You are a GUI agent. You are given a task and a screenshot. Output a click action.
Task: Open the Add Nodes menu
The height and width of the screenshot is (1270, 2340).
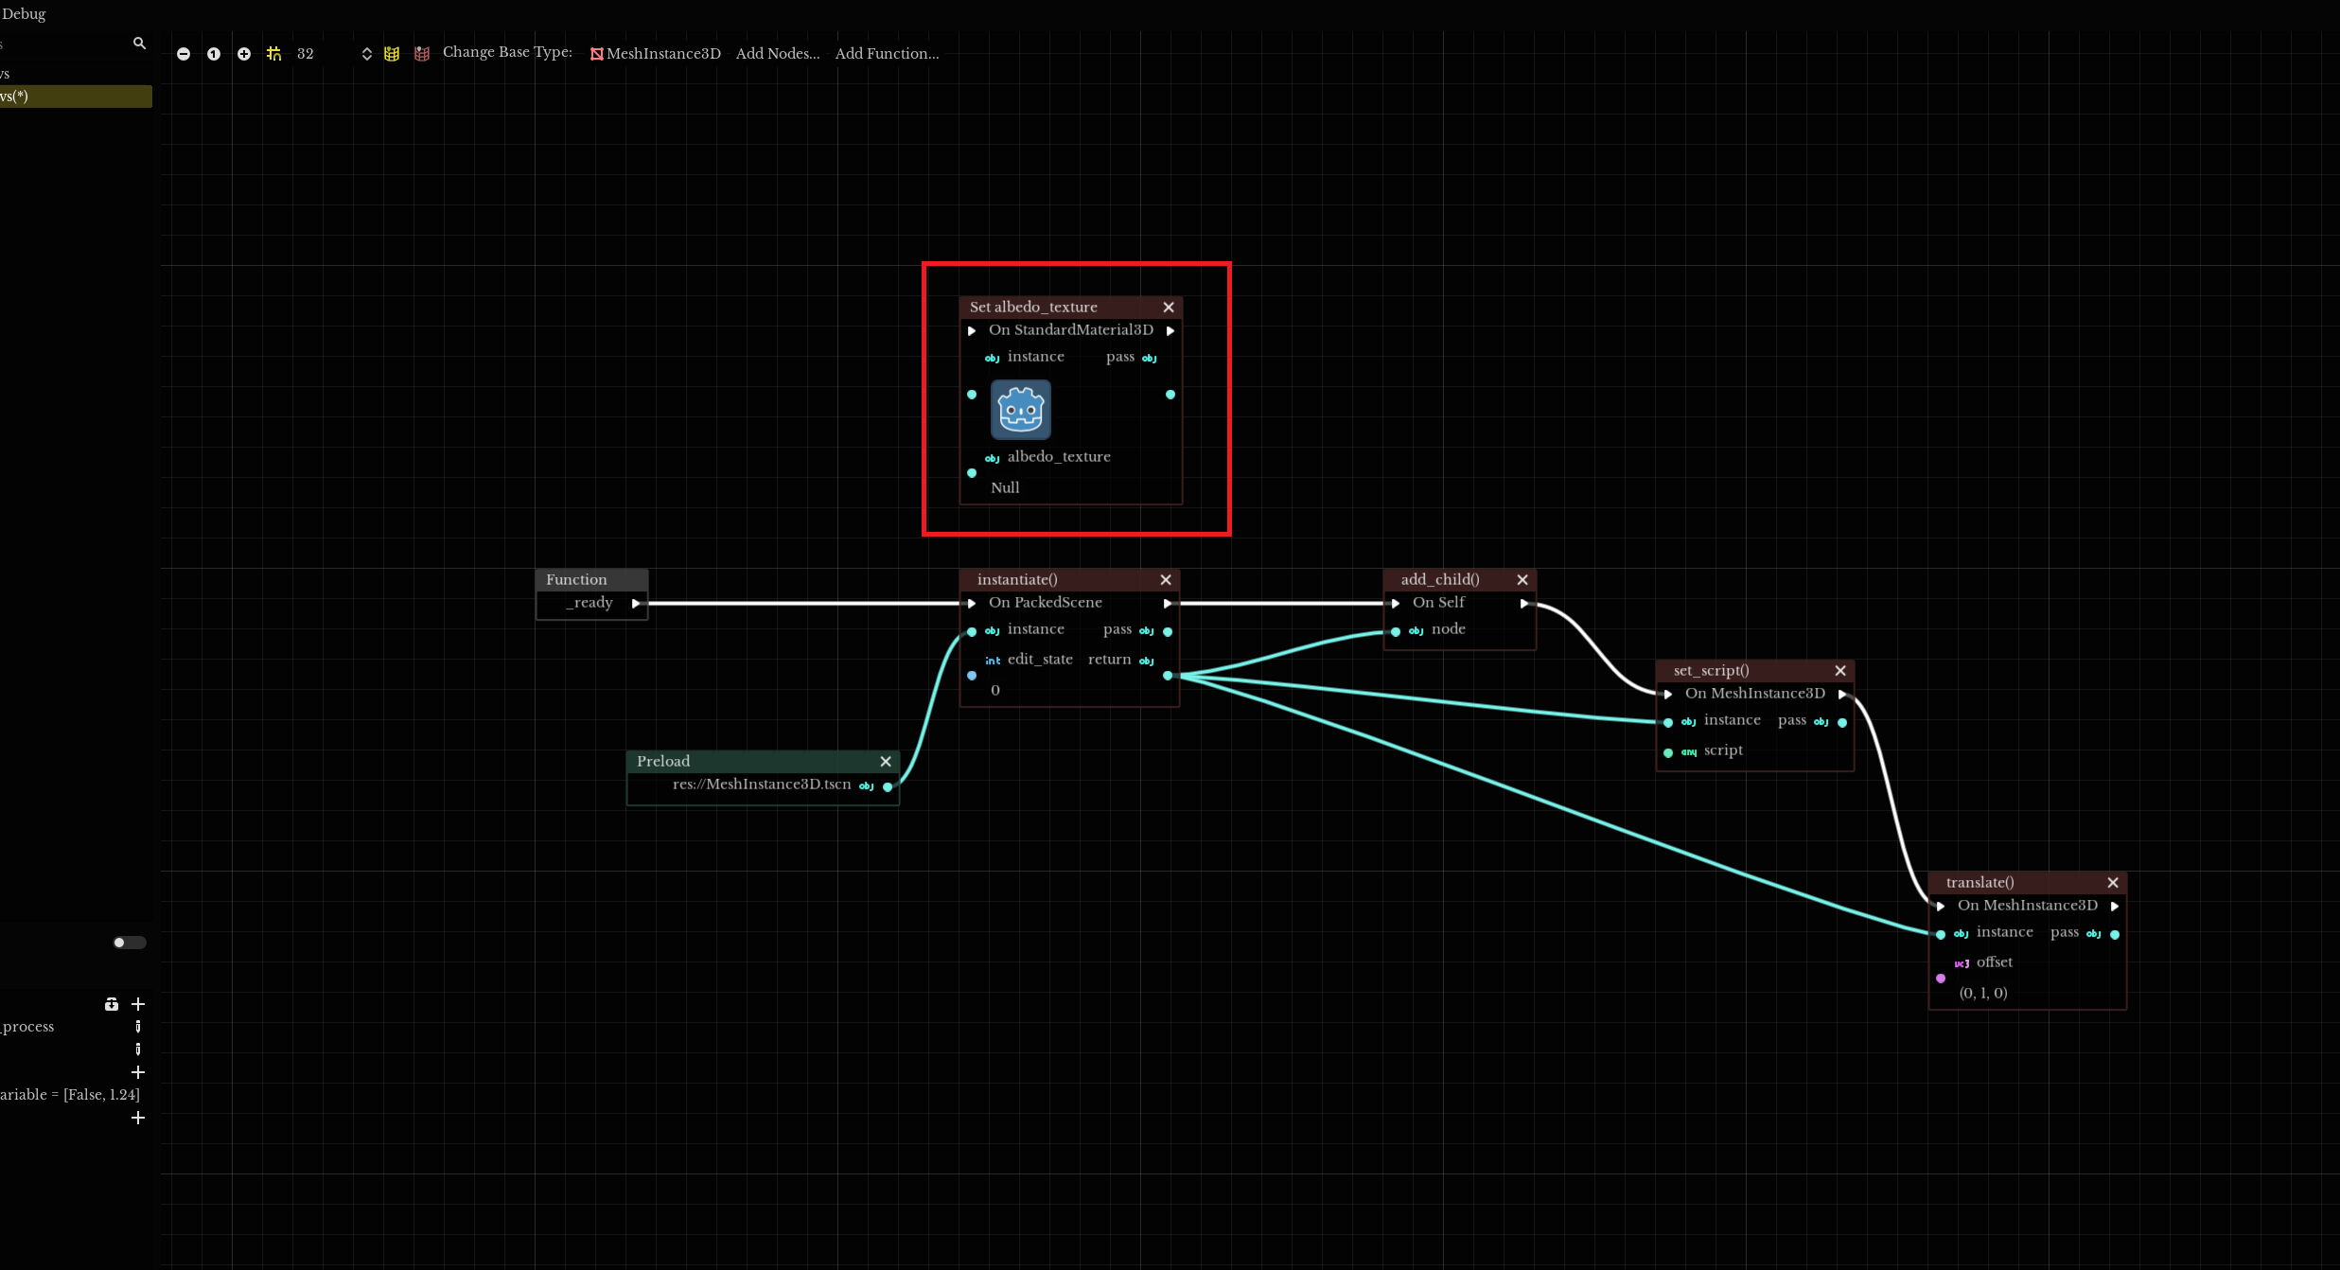click(777, 54)
